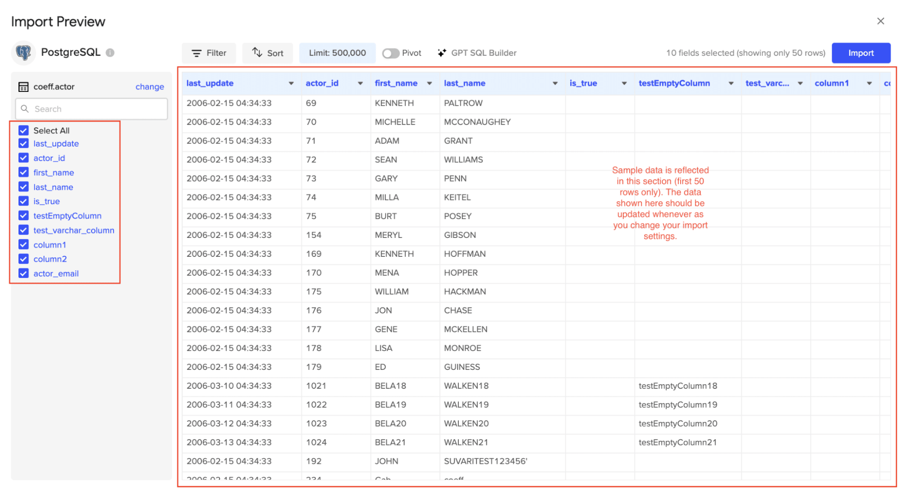Click the close X button on dialog
Image resolution: width=901 pixels, height=492 pixels.
pyautogui.click(x=880, y=21)
